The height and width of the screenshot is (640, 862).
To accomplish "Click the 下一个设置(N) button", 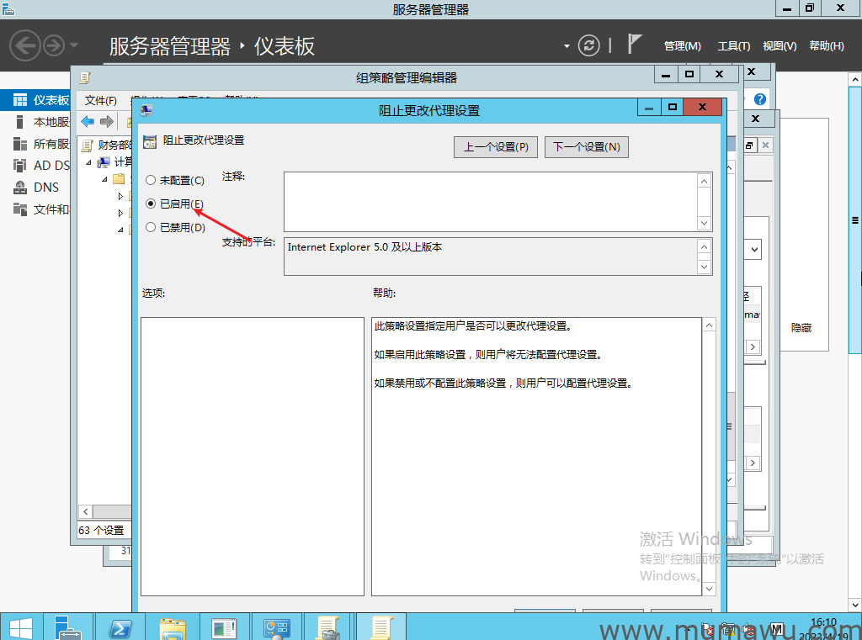I will pyautogui.click(x=586, y=147).
